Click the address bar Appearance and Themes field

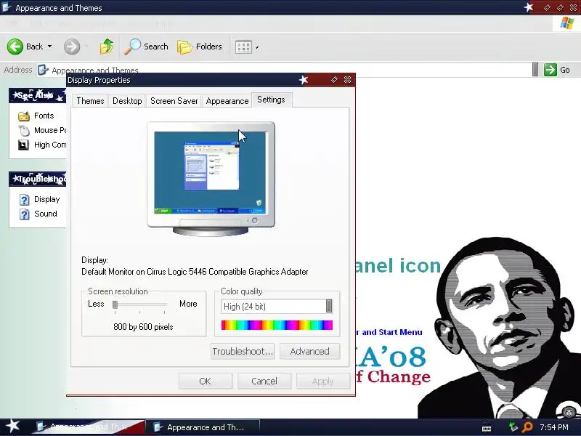click(x=283, y=70)
